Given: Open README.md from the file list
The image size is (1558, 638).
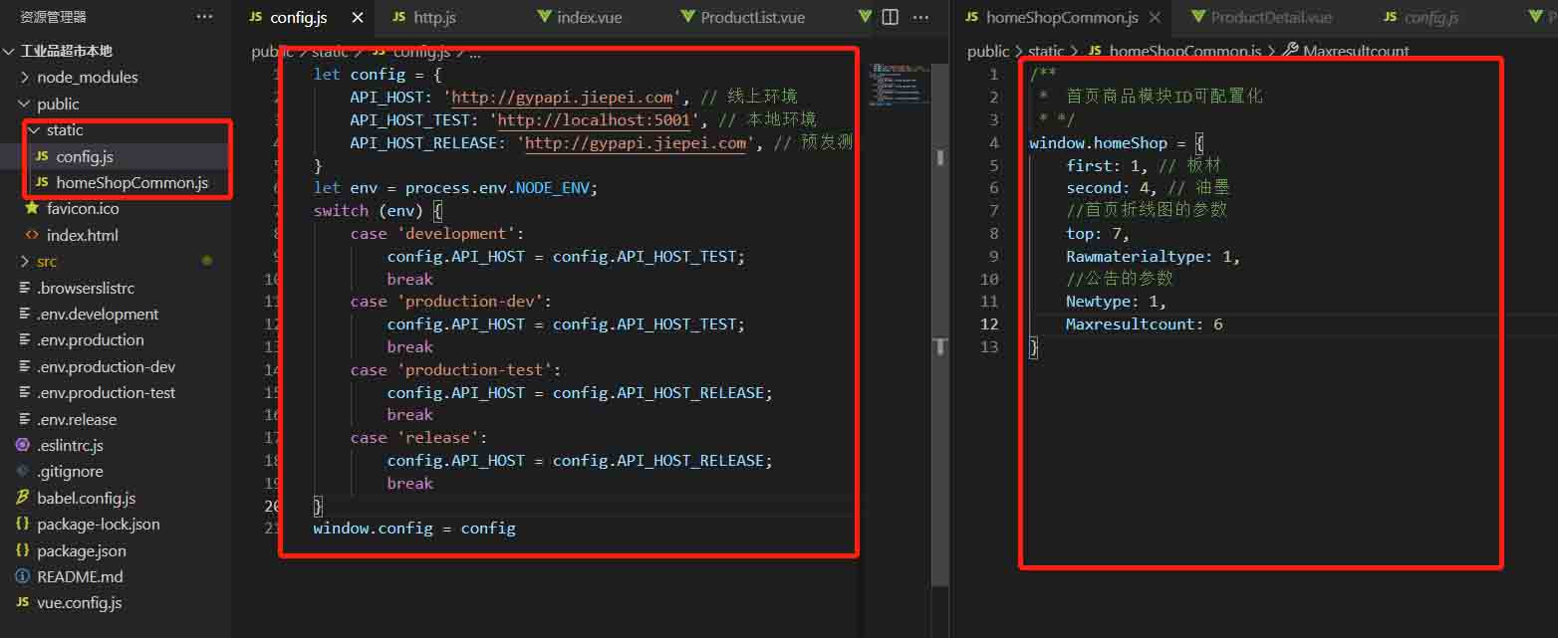Looking at the screenshot, I should [x=80, y=576].
